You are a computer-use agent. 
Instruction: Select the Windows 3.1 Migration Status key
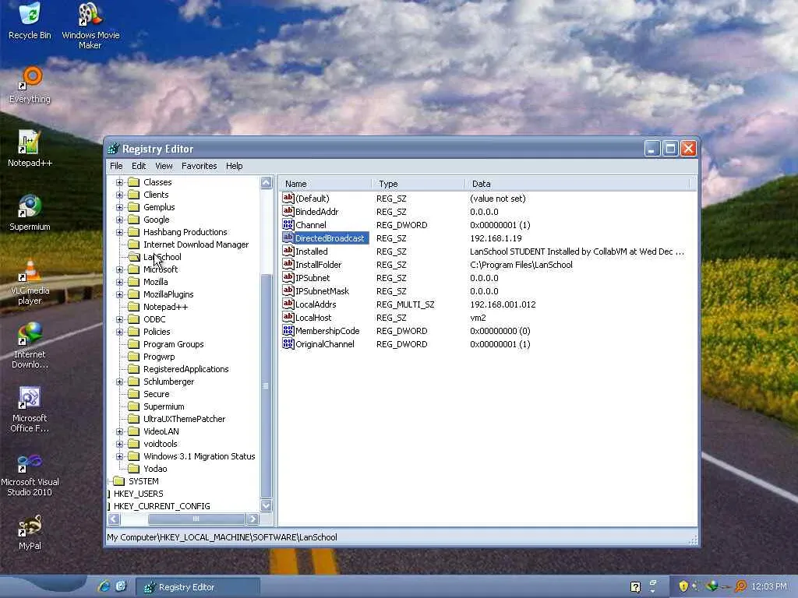(x=199, y=456)
